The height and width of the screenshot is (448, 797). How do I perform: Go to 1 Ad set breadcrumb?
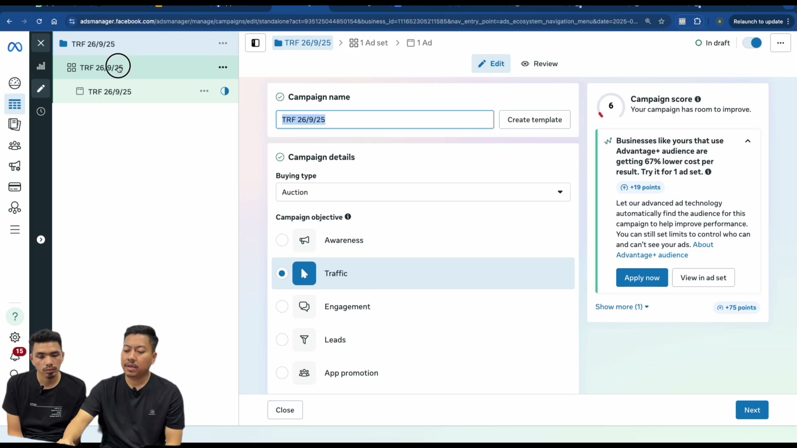[x=369, y=43]
